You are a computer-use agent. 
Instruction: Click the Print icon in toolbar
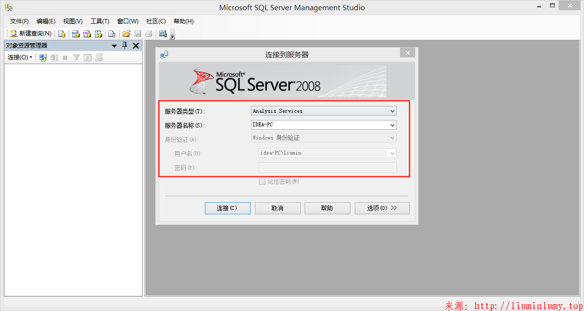point(149,34)
